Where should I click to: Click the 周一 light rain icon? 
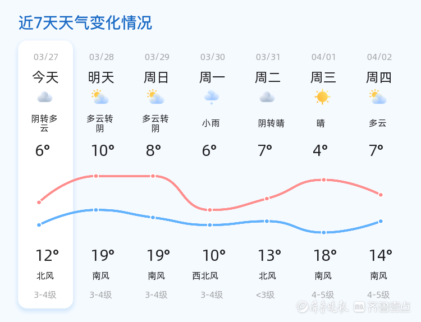coord(212,98)
